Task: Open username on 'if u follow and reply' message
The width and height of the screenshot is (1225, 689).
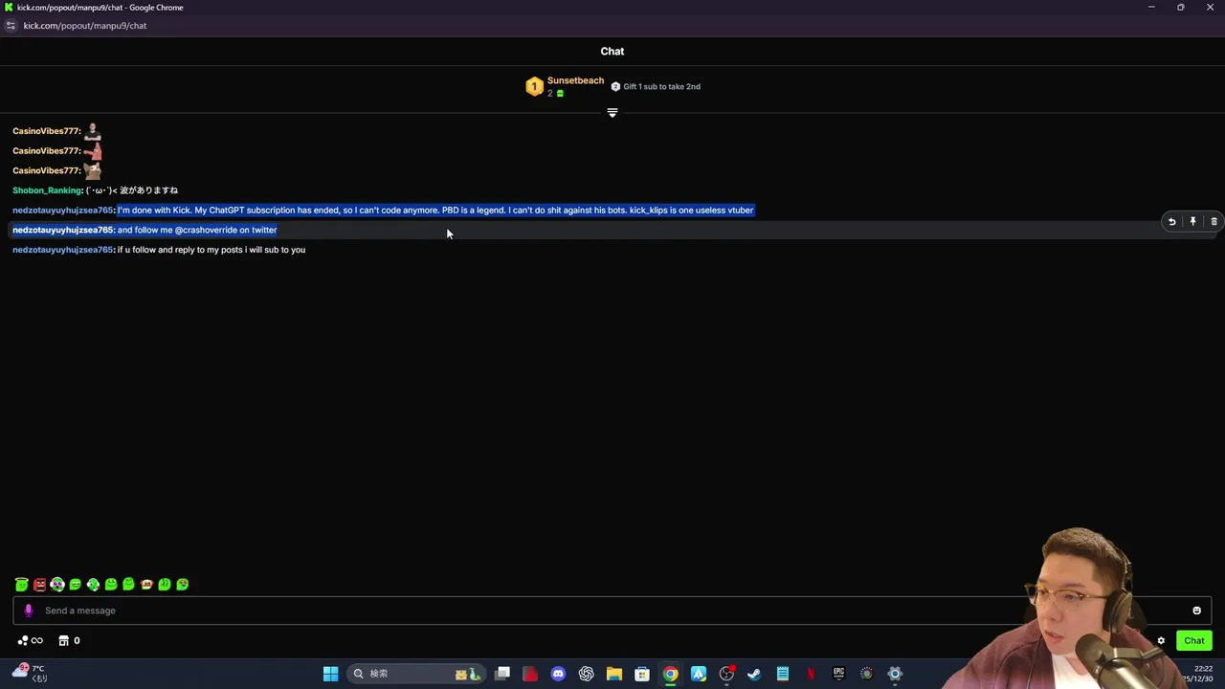Action: click(x=63, y=250)
